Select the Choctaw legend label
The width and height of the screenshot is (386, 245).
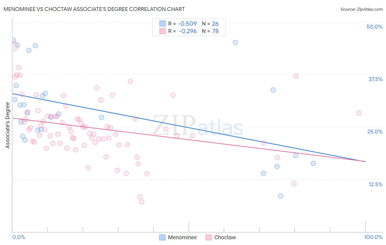pyautogui.click(x=225, y=237)
